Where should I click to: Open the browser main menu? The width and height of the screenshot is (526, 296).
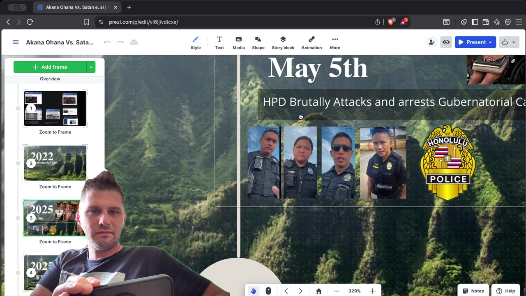point(519,22)
